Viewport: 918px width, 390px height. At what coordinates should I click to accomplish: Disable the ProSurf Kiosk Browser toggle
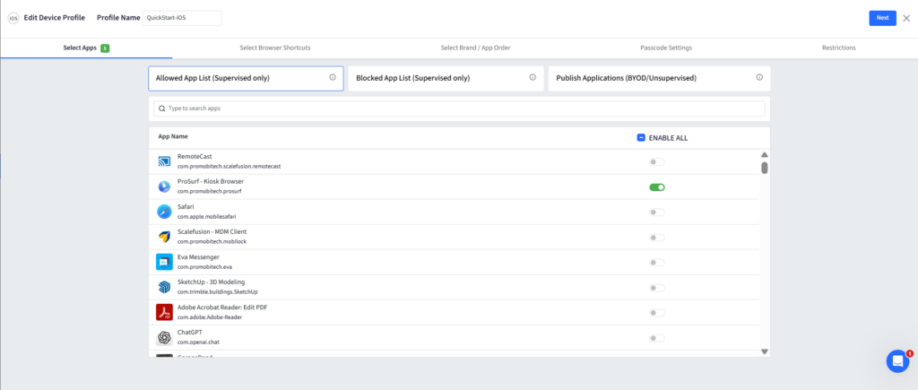click(657, 187)
